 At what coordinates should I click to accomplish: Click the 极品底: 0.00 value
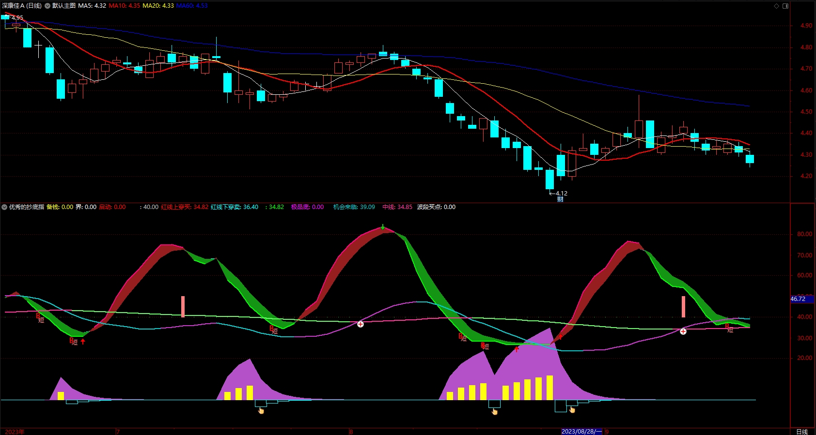(x=308, y=207)
